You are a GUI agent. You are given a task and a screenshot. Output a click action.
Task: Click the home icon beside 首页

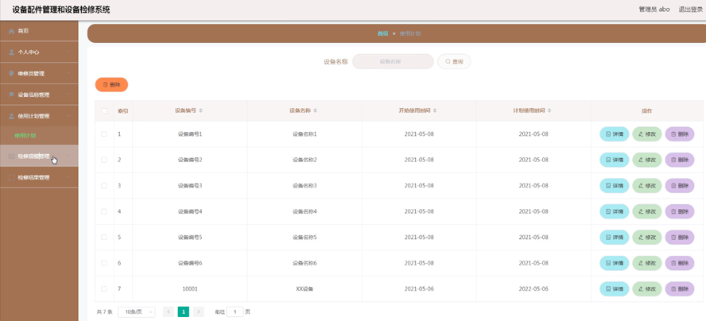point(11,31)
